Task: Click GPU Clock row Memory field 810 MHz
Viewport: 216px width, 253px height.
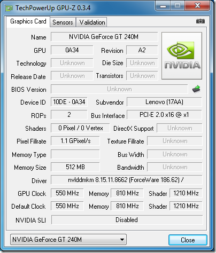Action: click(127, 193)
